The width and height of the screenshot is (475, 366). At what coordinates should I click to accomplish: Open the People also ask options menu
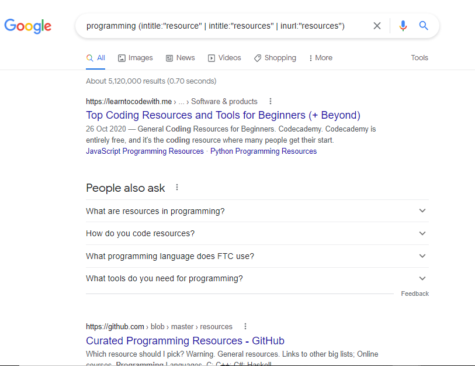[x=177, y=188]
